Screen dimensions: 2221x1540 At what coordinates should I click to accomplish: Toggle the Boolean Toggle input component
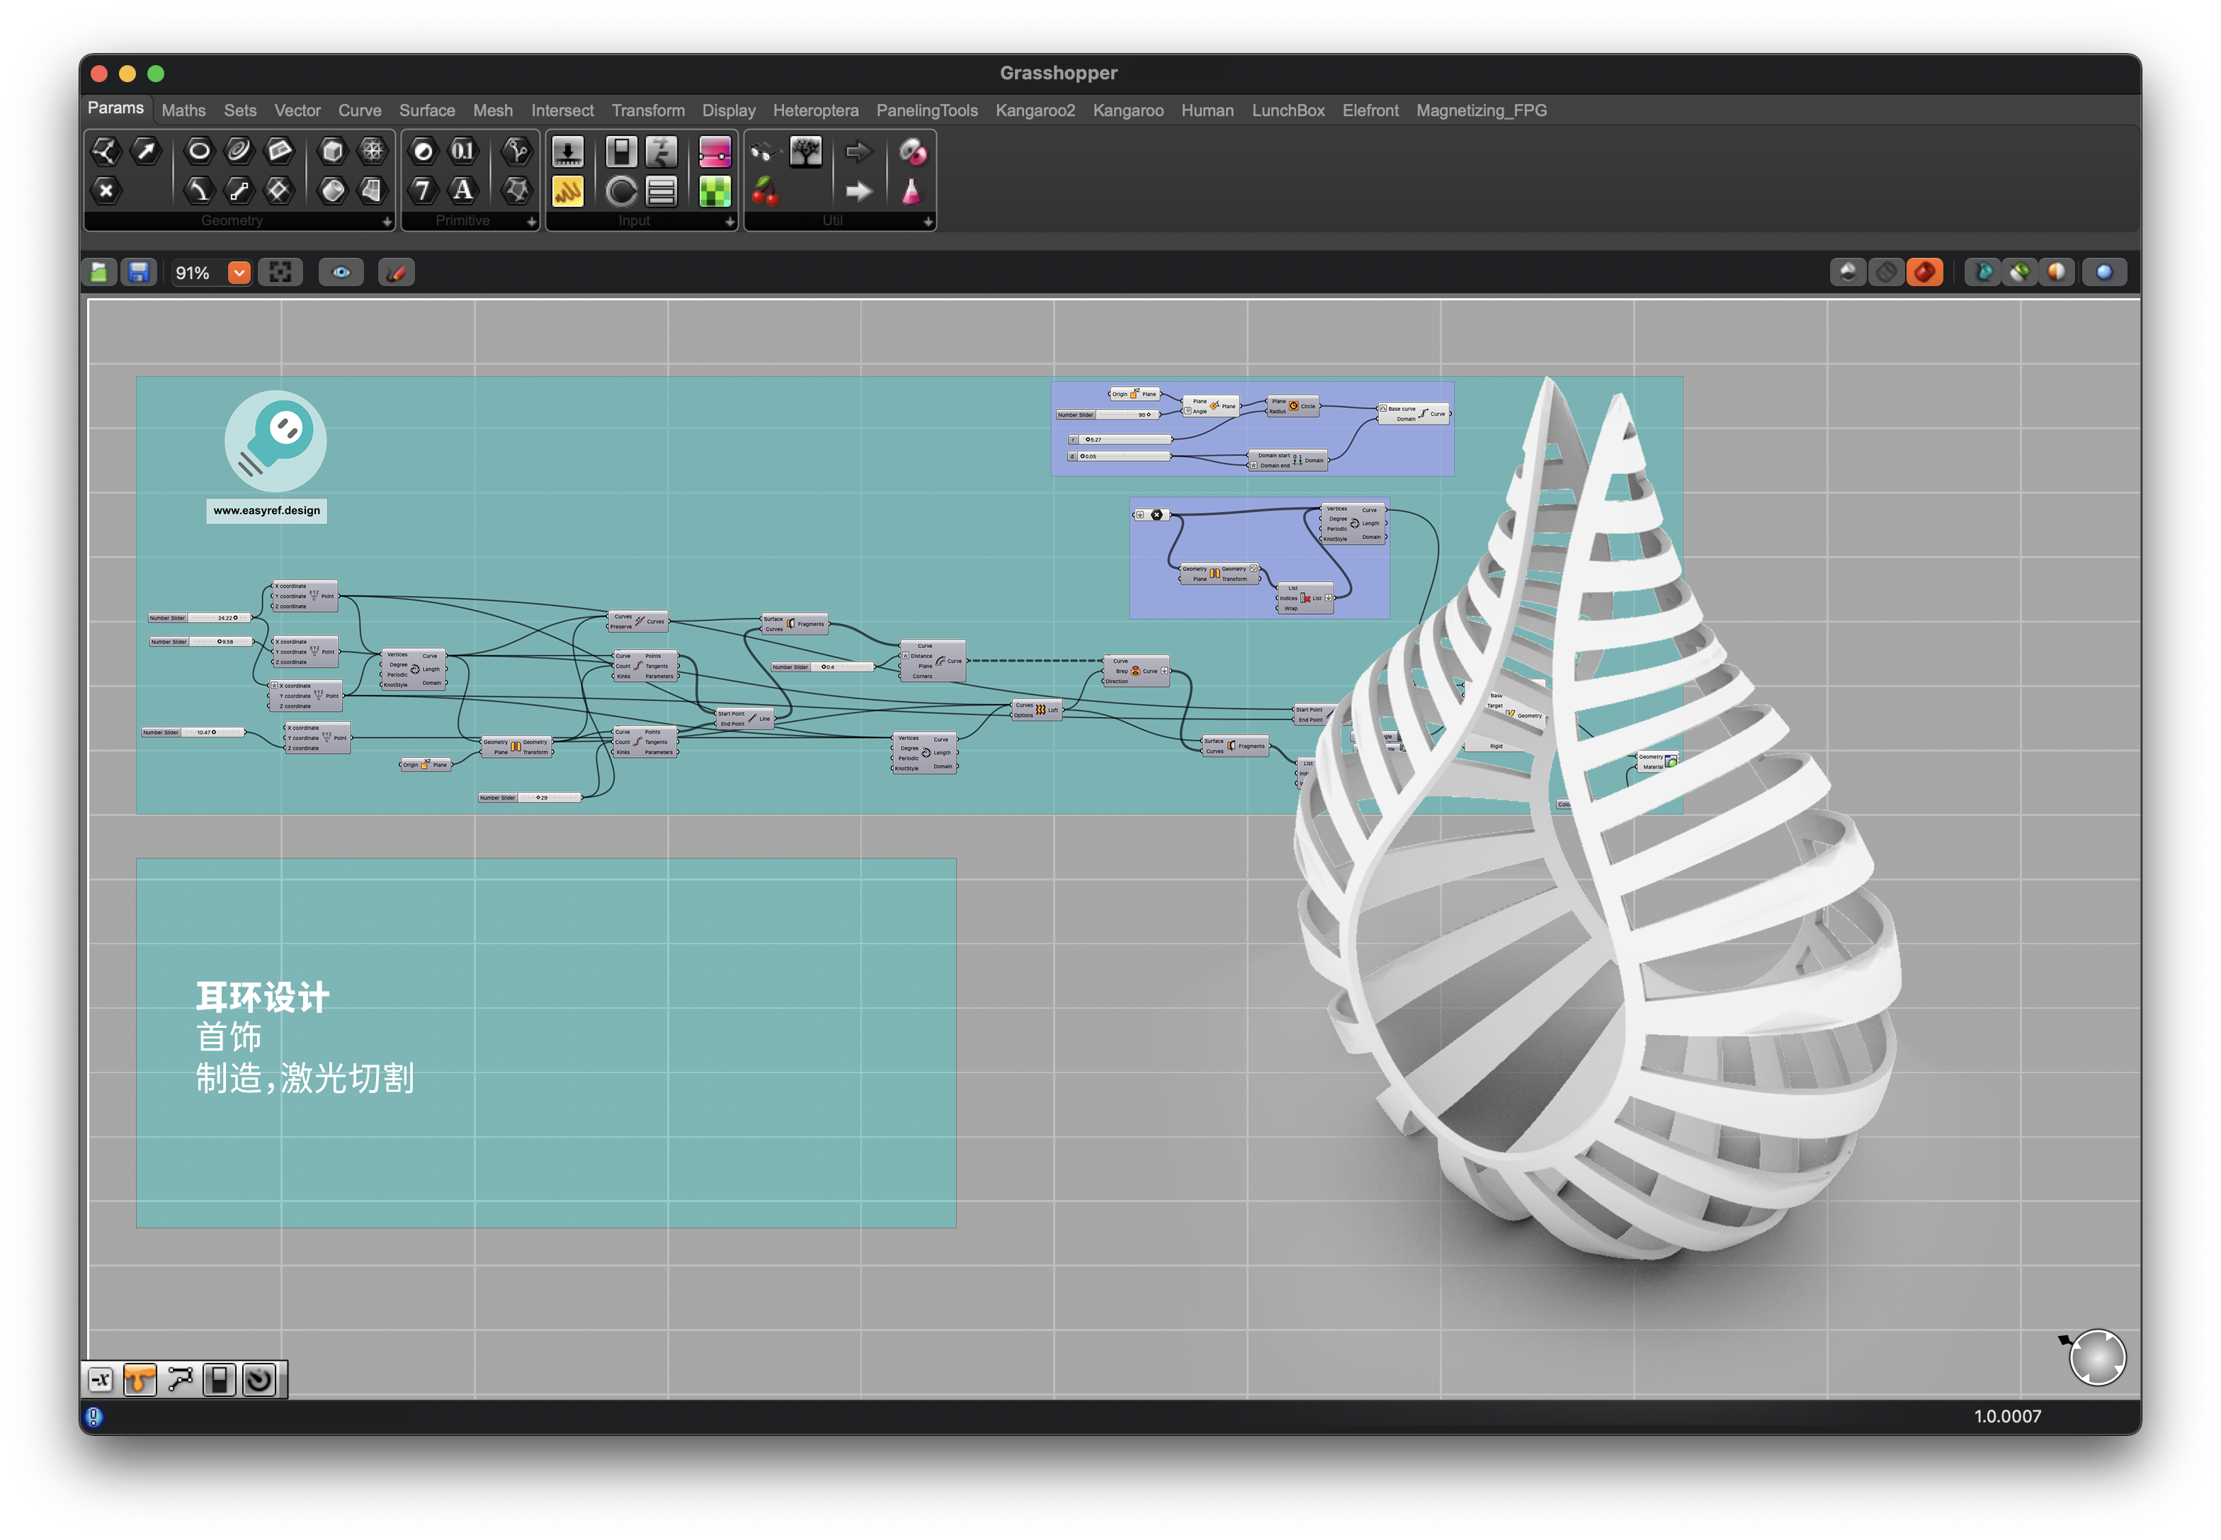[620, 152]
